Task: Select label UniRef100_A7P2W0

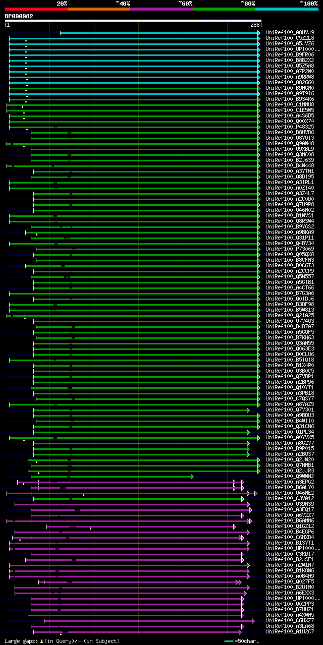Action: 290,72
